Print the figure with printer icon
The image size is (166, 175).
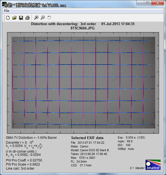pos(28,18)
